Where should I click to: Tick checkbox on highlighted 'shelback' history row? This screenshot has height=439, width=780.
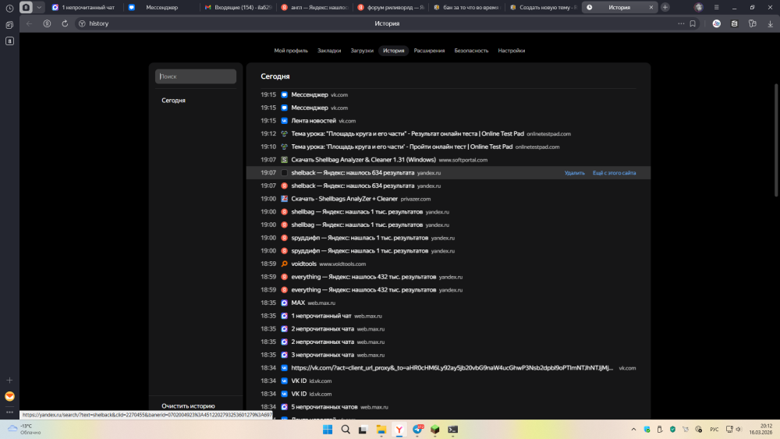click(x=284, y=173)
